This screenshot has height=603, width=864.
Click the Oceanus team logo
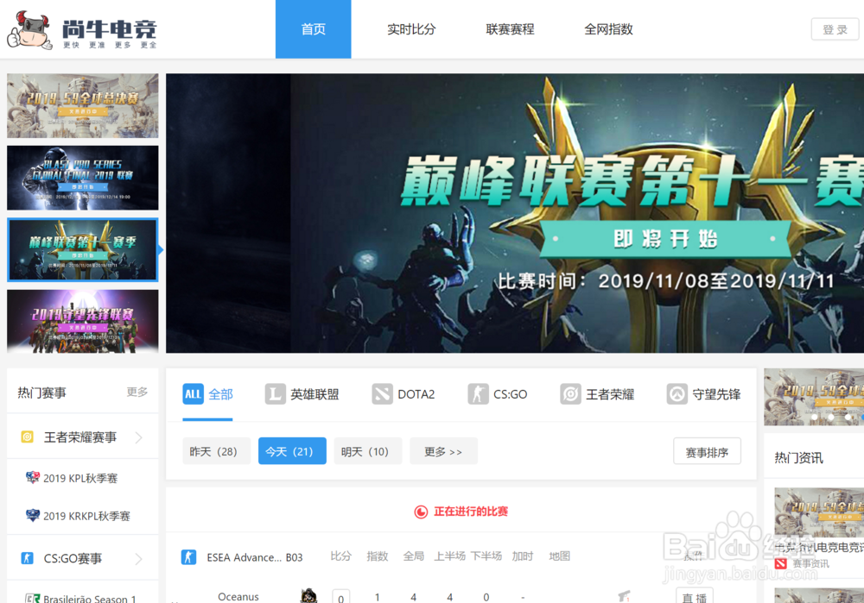(x=308, y=596)
